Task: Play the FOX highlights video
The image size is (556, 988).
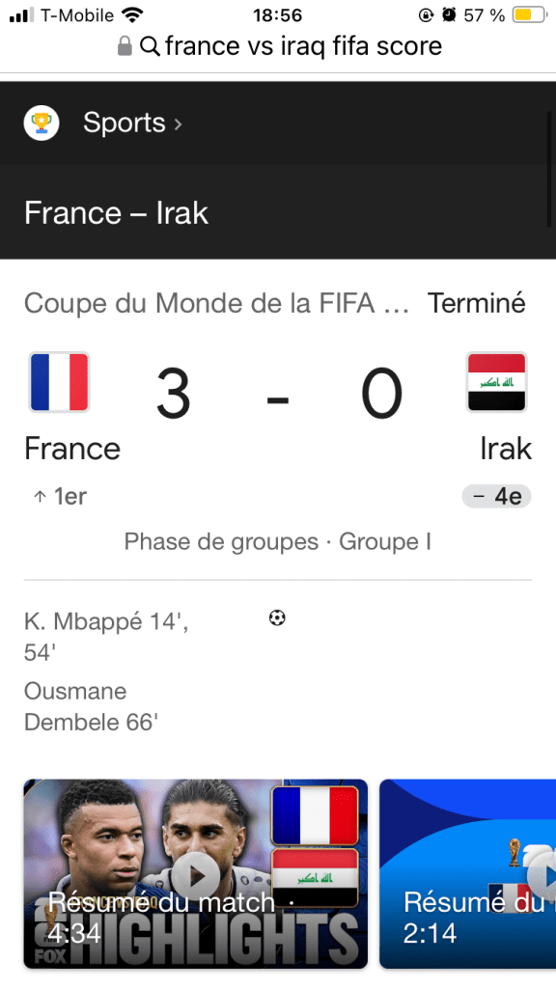Action: click(x=195, y=873)
